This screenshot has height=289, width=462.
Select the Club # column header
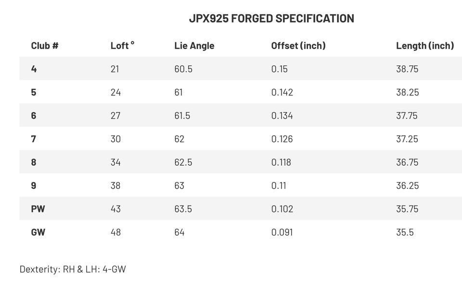pyautogui.click(x=45, y=46)
